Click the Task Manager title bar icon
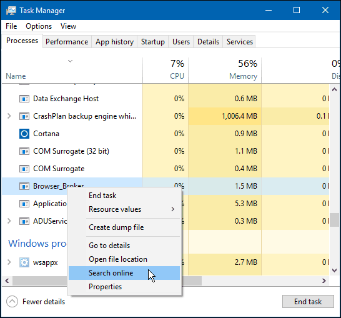 [11, 11]
